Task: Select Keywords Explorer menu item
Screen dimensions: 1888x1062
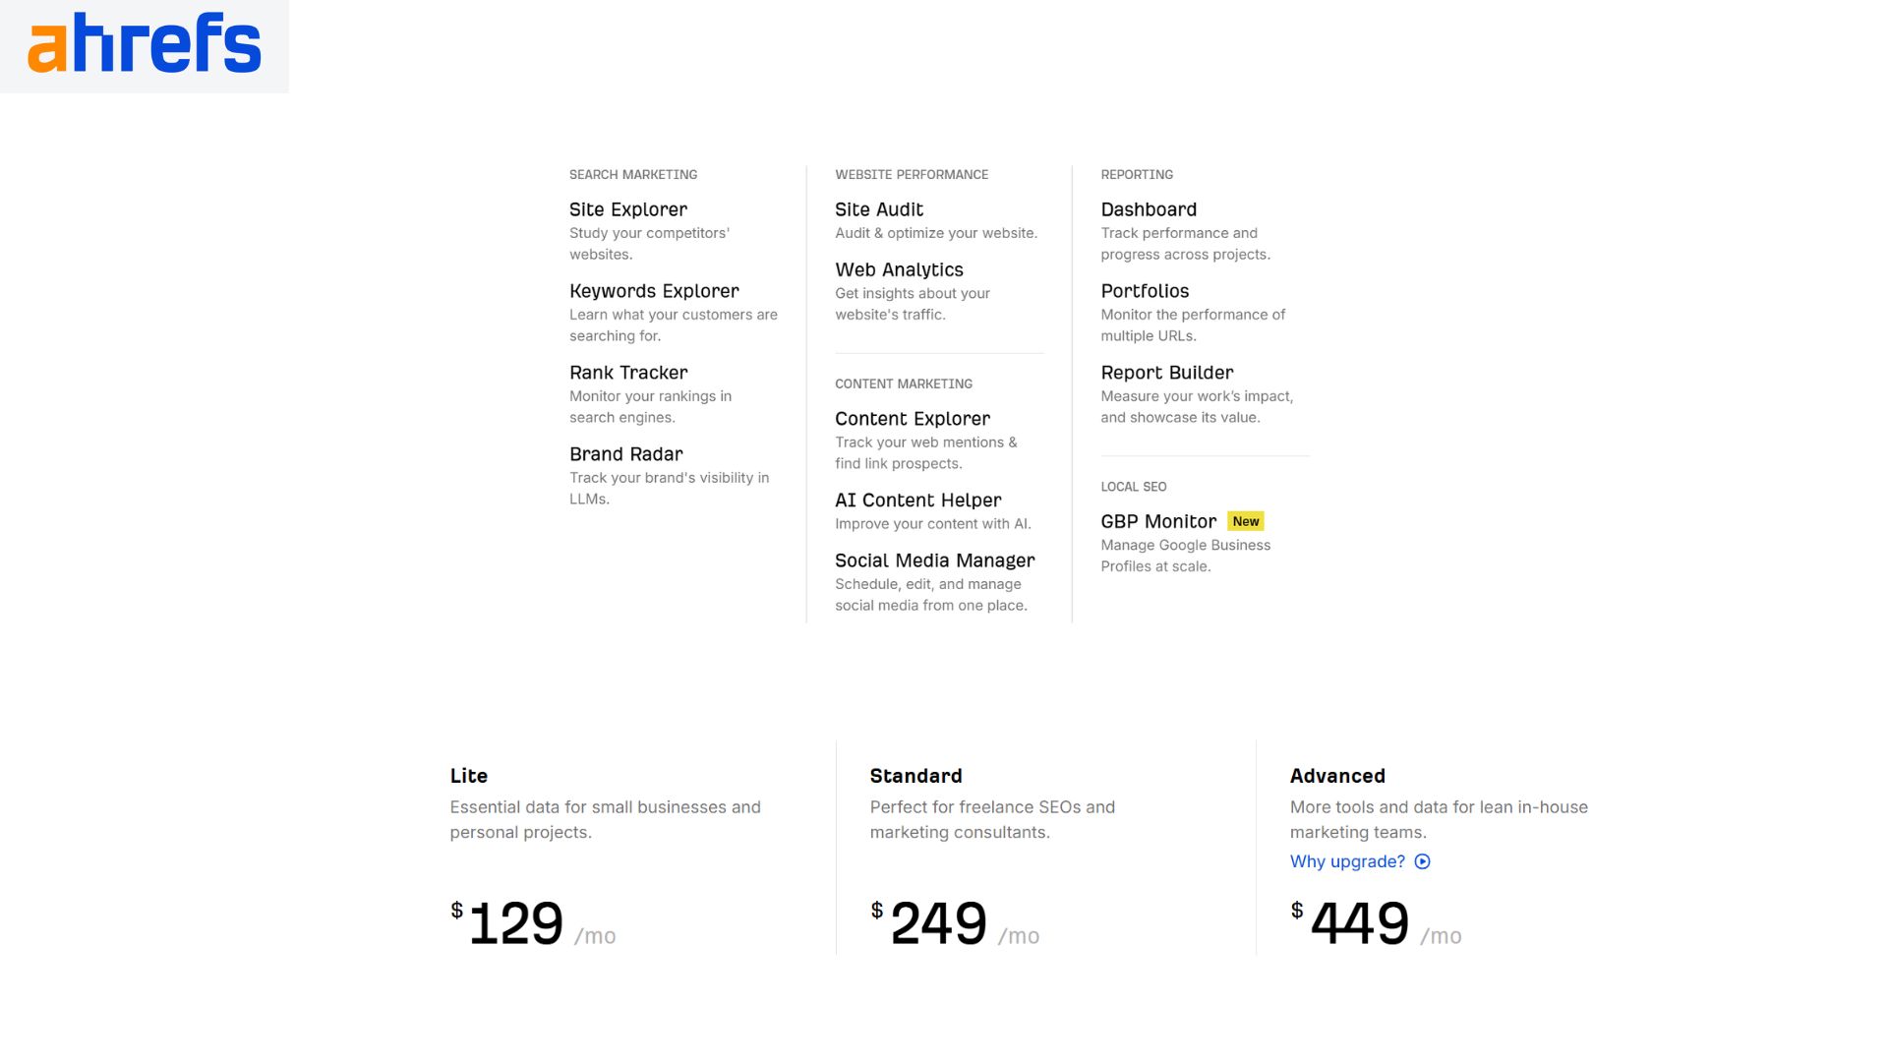Action: pos(654,291)
